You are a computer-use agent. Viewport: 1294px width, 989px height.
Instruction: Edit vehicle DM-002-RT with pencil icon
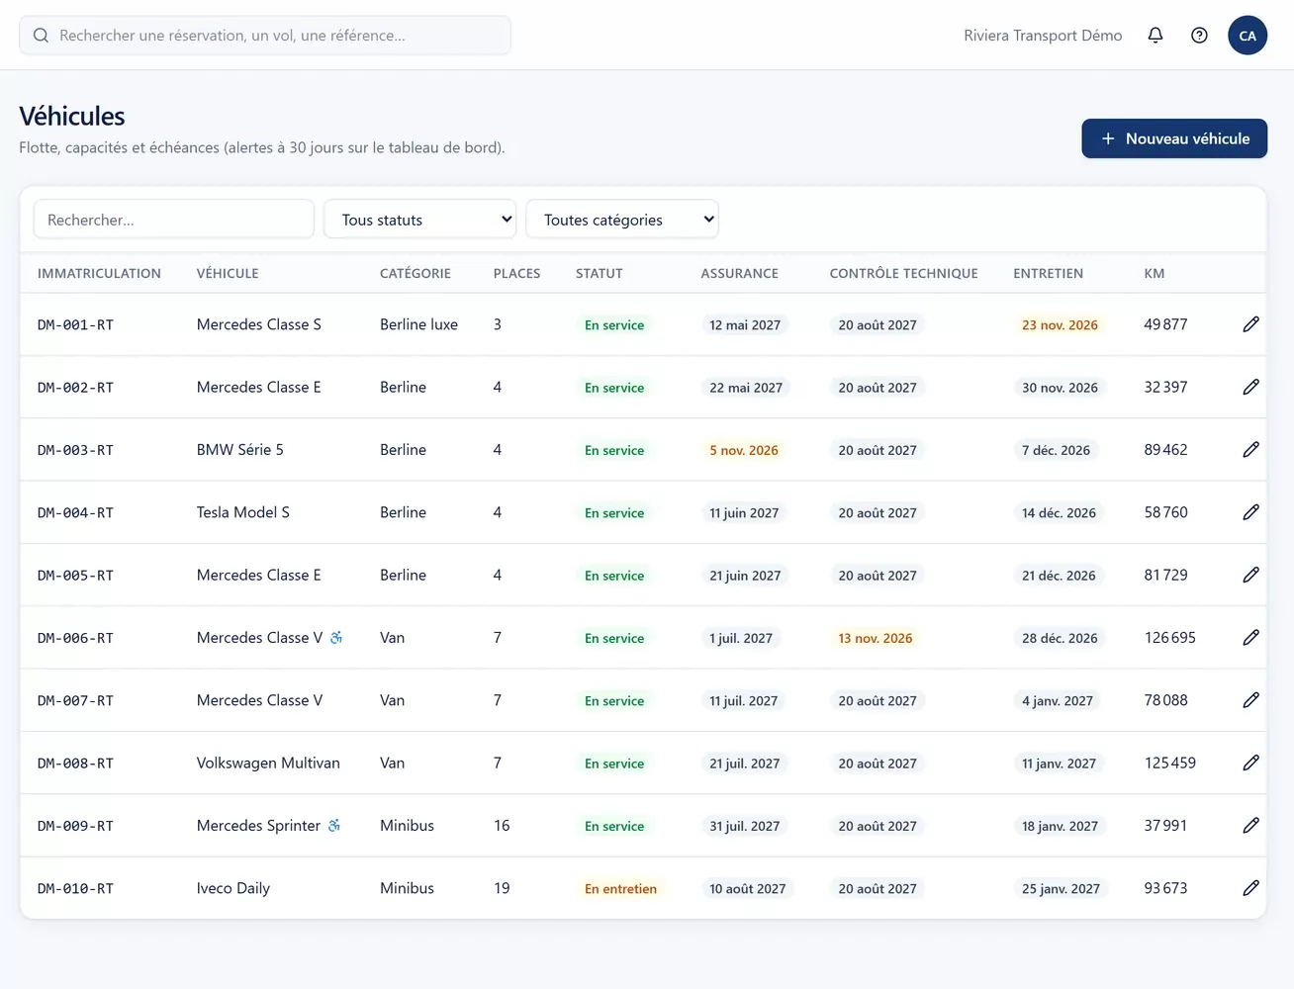(x=1250, y=387)
